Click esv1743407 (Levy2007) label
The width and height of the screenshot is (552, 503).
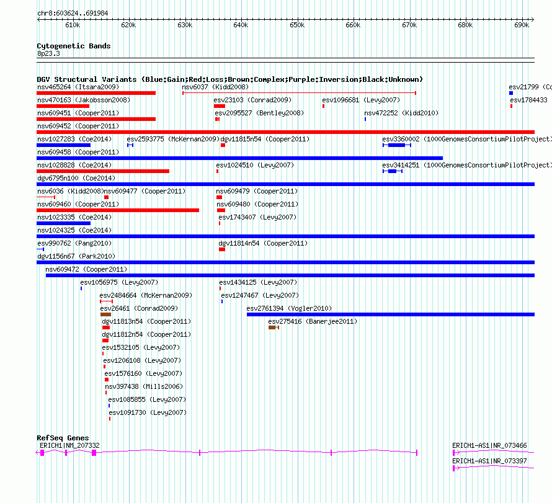[257, 217]
